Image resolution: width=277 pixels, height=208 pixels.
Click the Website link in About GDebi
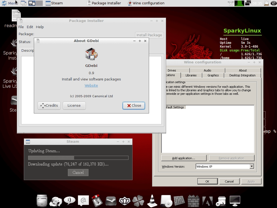[91, 85]
